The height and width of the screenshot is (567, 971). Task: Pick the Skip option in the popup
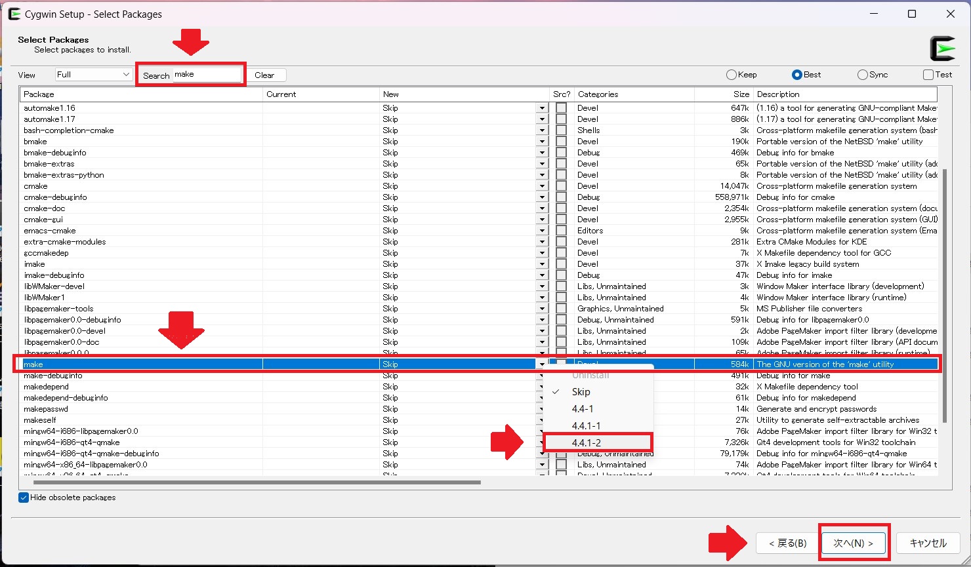pyautogui.click(x=581, y=391)
